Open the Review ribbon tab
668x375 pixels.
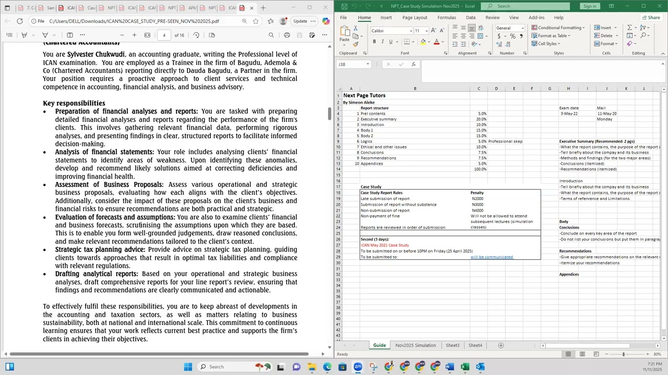coord(493,18)
